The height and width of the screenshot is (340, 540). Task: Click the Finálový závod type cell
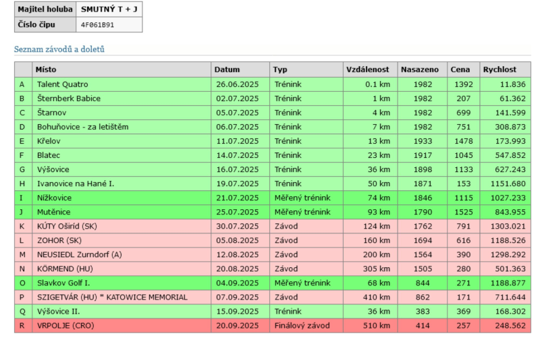click(301, 325)
